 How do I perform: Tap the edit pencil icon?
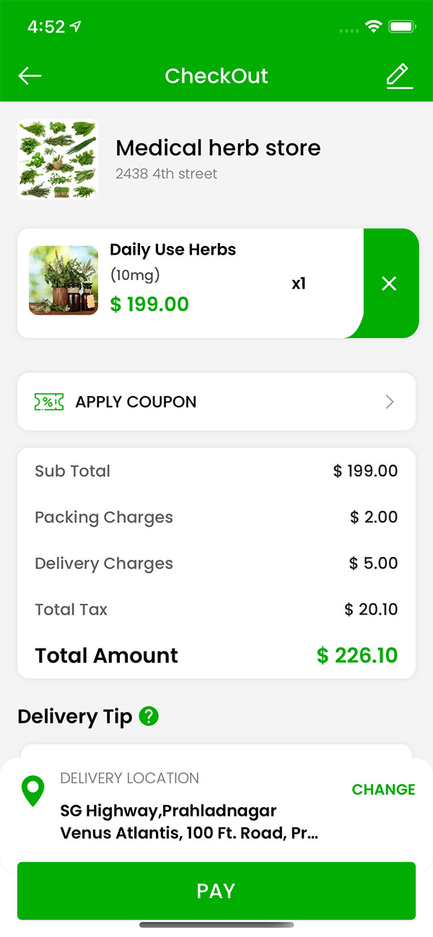[x=398, y=76]
